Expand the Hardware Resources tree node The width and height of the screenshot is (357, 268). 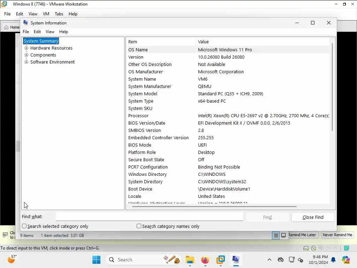click(x=26, y=48)
